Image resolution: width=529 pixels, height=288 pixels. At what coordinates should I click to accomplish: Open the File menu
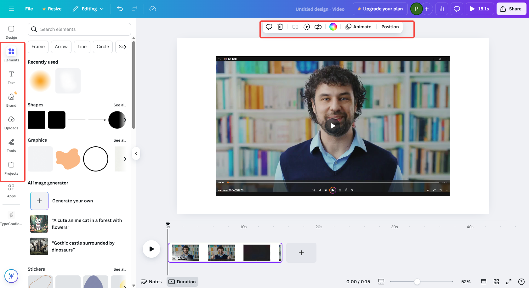click(29, 9)
